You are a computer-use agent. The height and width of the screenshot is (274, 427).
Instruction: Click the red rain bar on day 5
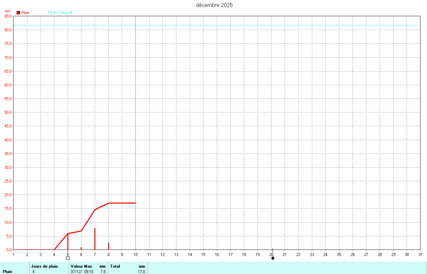pyautogui.click(x=68, y=242)
